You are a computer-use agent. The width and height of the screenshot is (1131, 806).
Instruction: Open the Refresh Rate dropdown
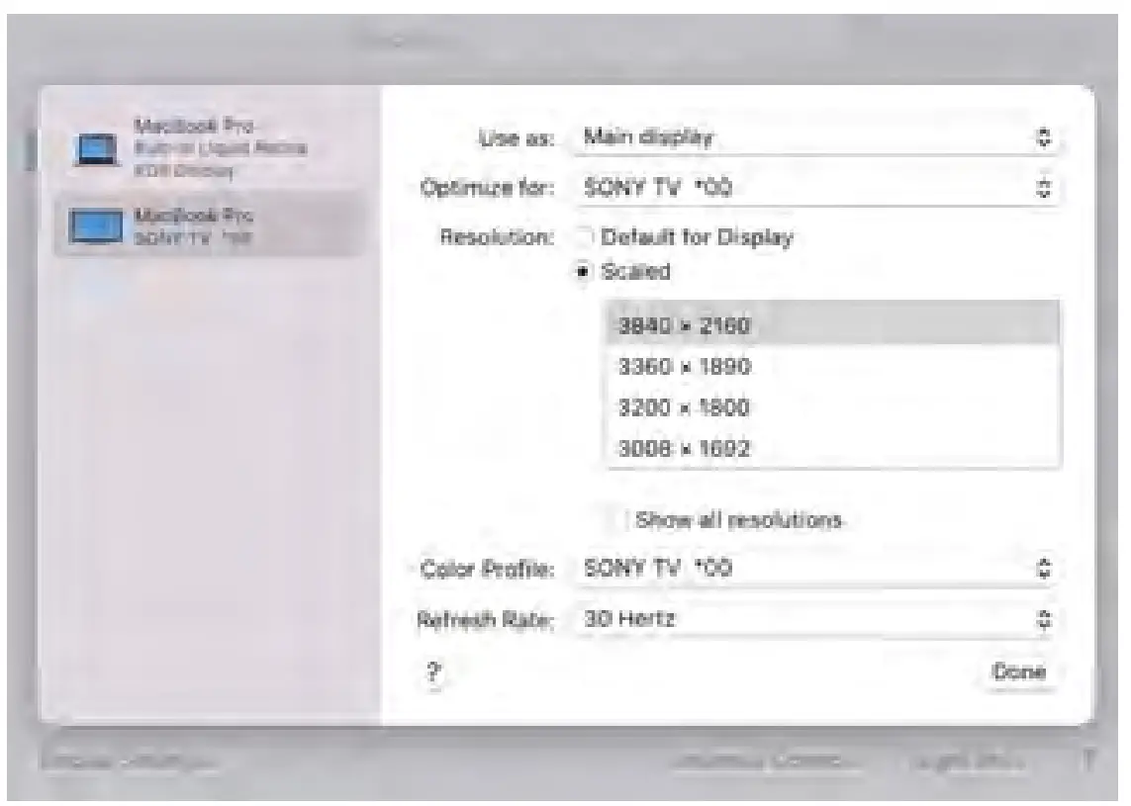(817, 618)
